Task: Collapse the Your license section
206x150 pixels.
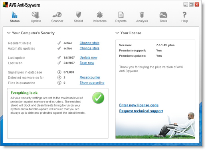Action: coord(117,33)
